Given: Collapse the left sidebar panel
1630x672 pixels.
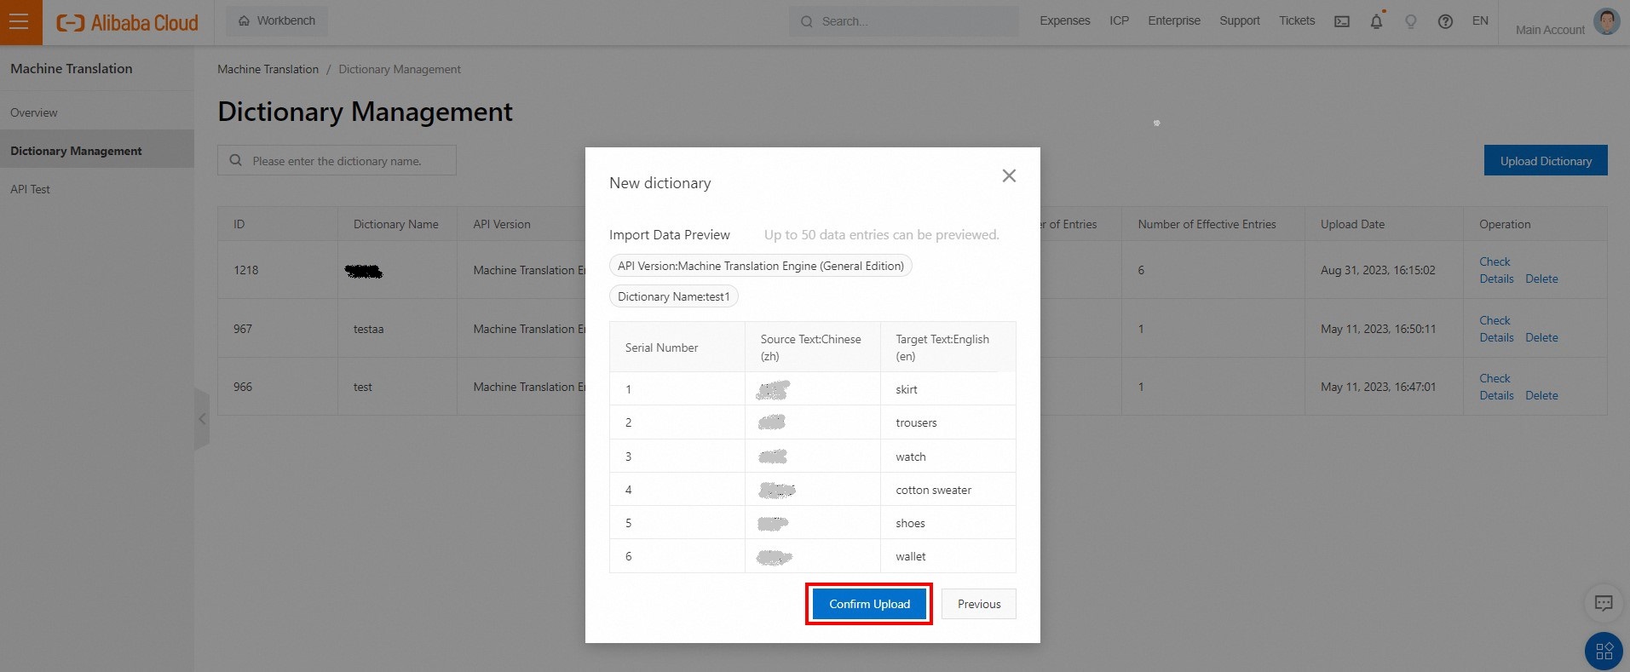Looking at the screenshot, I should [x=202, y=418].
